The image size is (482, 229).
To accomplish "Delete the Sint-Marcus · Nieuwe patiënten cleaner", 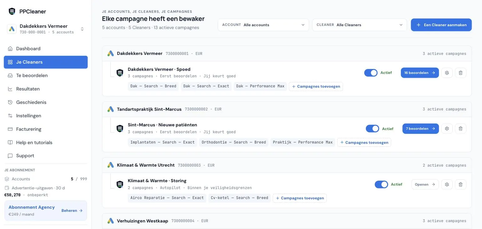I will pos(460,129).
